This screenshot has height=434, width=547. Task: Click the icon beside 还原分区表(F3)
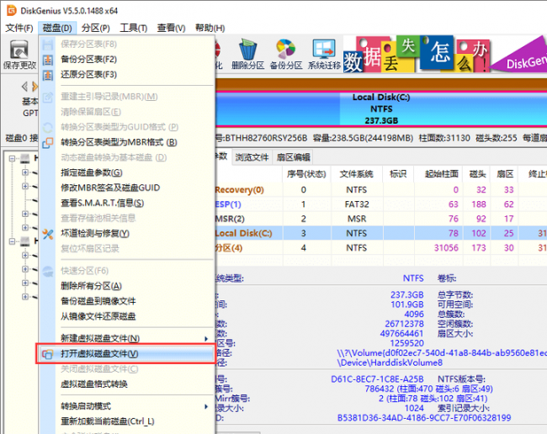coord(48,75)
